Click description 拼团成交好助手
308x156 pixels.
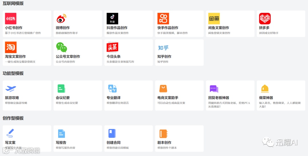point(269,33)
